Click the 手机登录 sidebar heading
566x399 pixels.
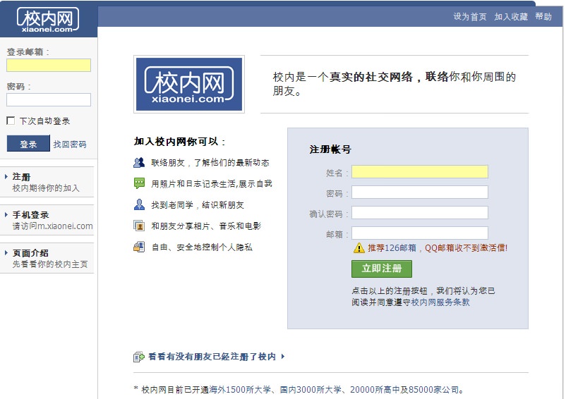30,215
